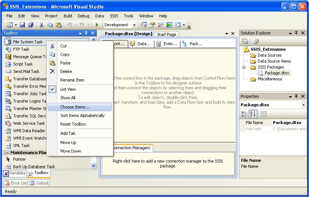Select Reset Toolbox in the context menu
The height and width of the screenshot is (197, 309).
click(80, 124)
